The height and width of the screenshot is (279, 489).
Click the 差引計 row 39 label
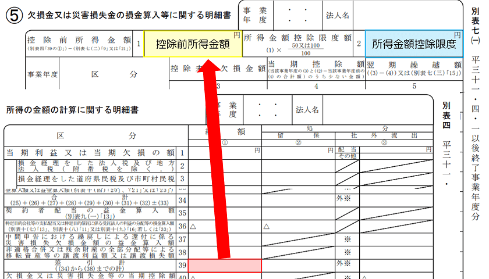coord(90,266)
